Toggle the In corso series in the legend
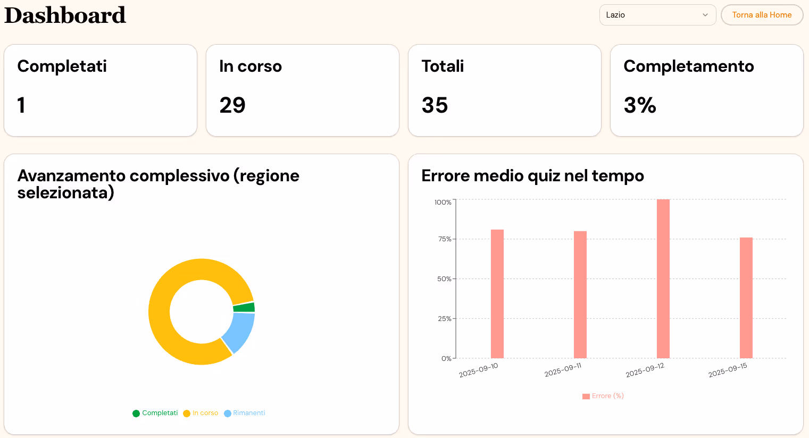The image size is (809, 438). (x=201, y=412)
